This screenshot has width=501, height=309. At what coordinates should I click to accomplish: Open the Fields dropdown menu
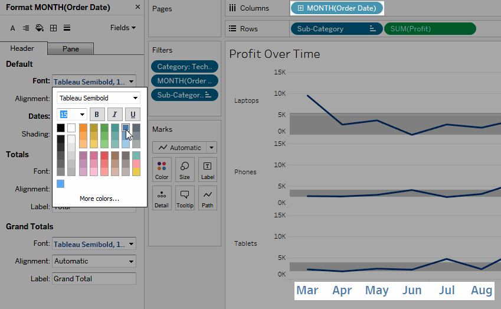pyautogui.click(x=123, y=28)
